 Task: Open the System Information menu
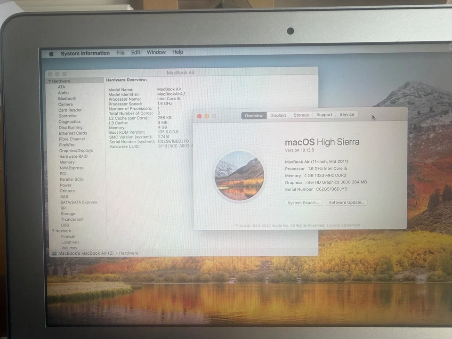click(85, 53)
